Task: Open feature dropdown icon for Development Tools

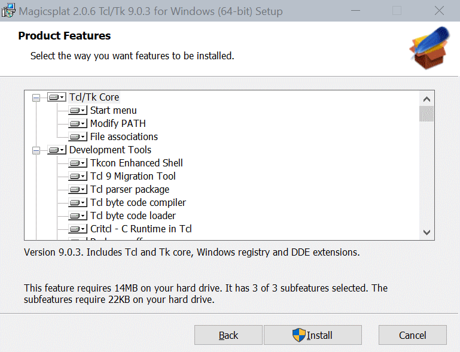Action: point(57,150)
